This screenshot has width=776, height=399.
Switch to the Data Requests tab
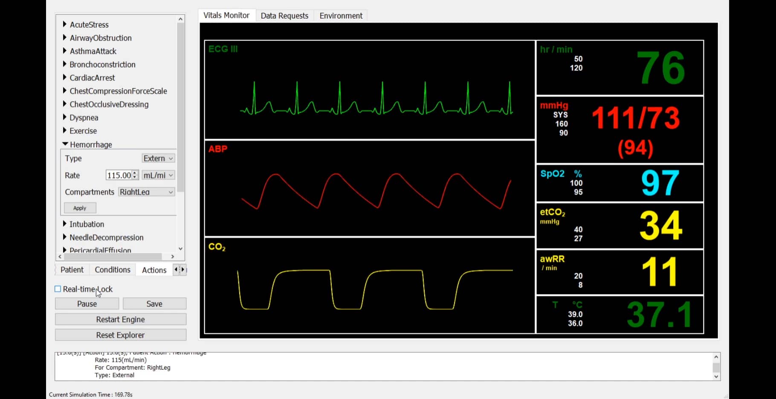(x=284, y=15)
